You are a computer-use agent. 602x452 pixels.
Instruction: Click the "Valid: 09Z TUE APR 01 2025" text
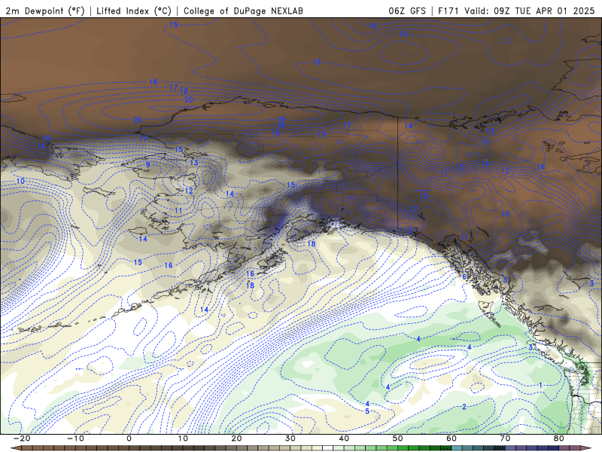pos(530,11)
